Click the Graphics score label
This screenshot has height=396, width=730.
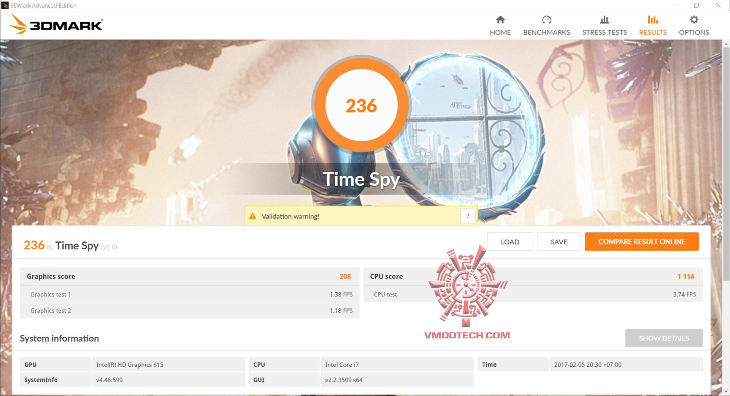(x=51, y=276)
